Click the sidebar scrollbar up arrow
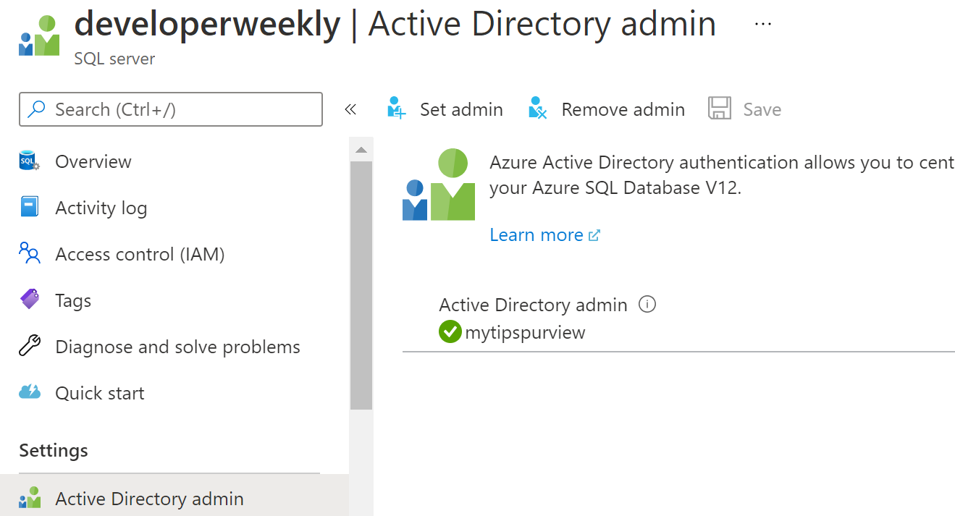 click(x=361, y=150)
